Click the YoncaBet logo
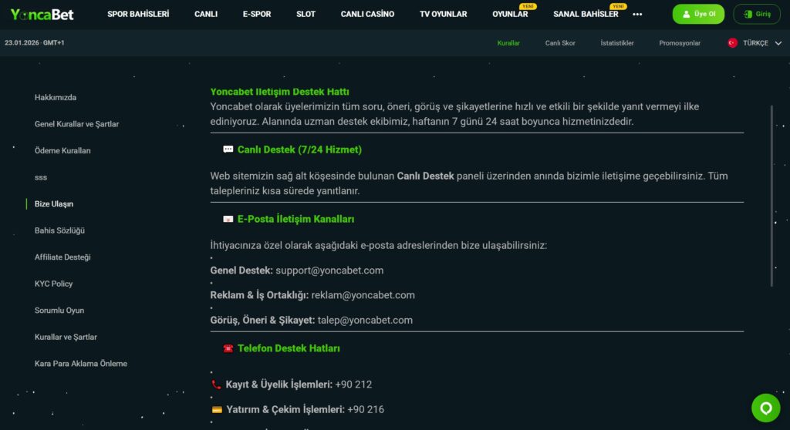790x430 pixels. 42,14
